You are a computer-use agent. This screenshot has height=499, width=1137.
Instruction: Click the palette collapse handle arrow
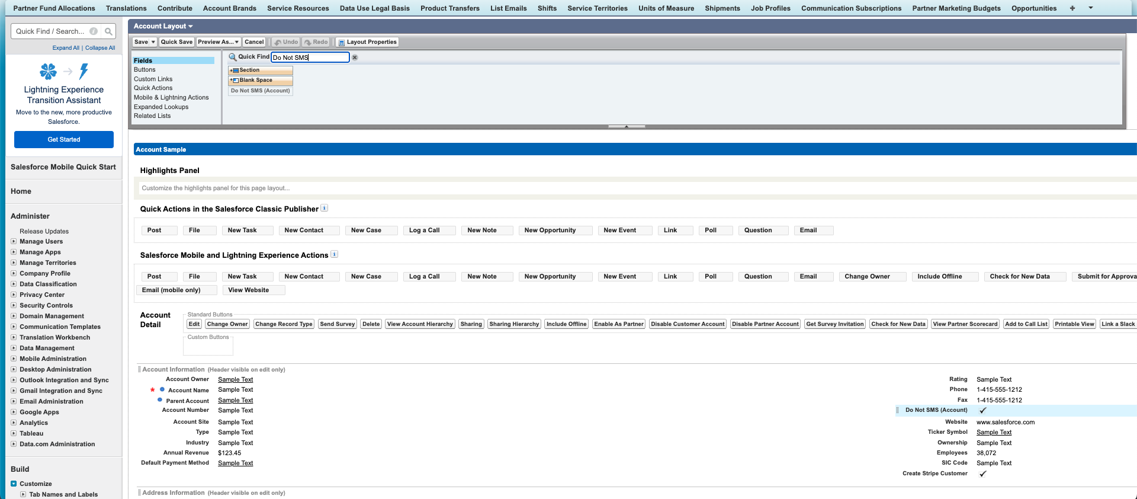point(627,126)
